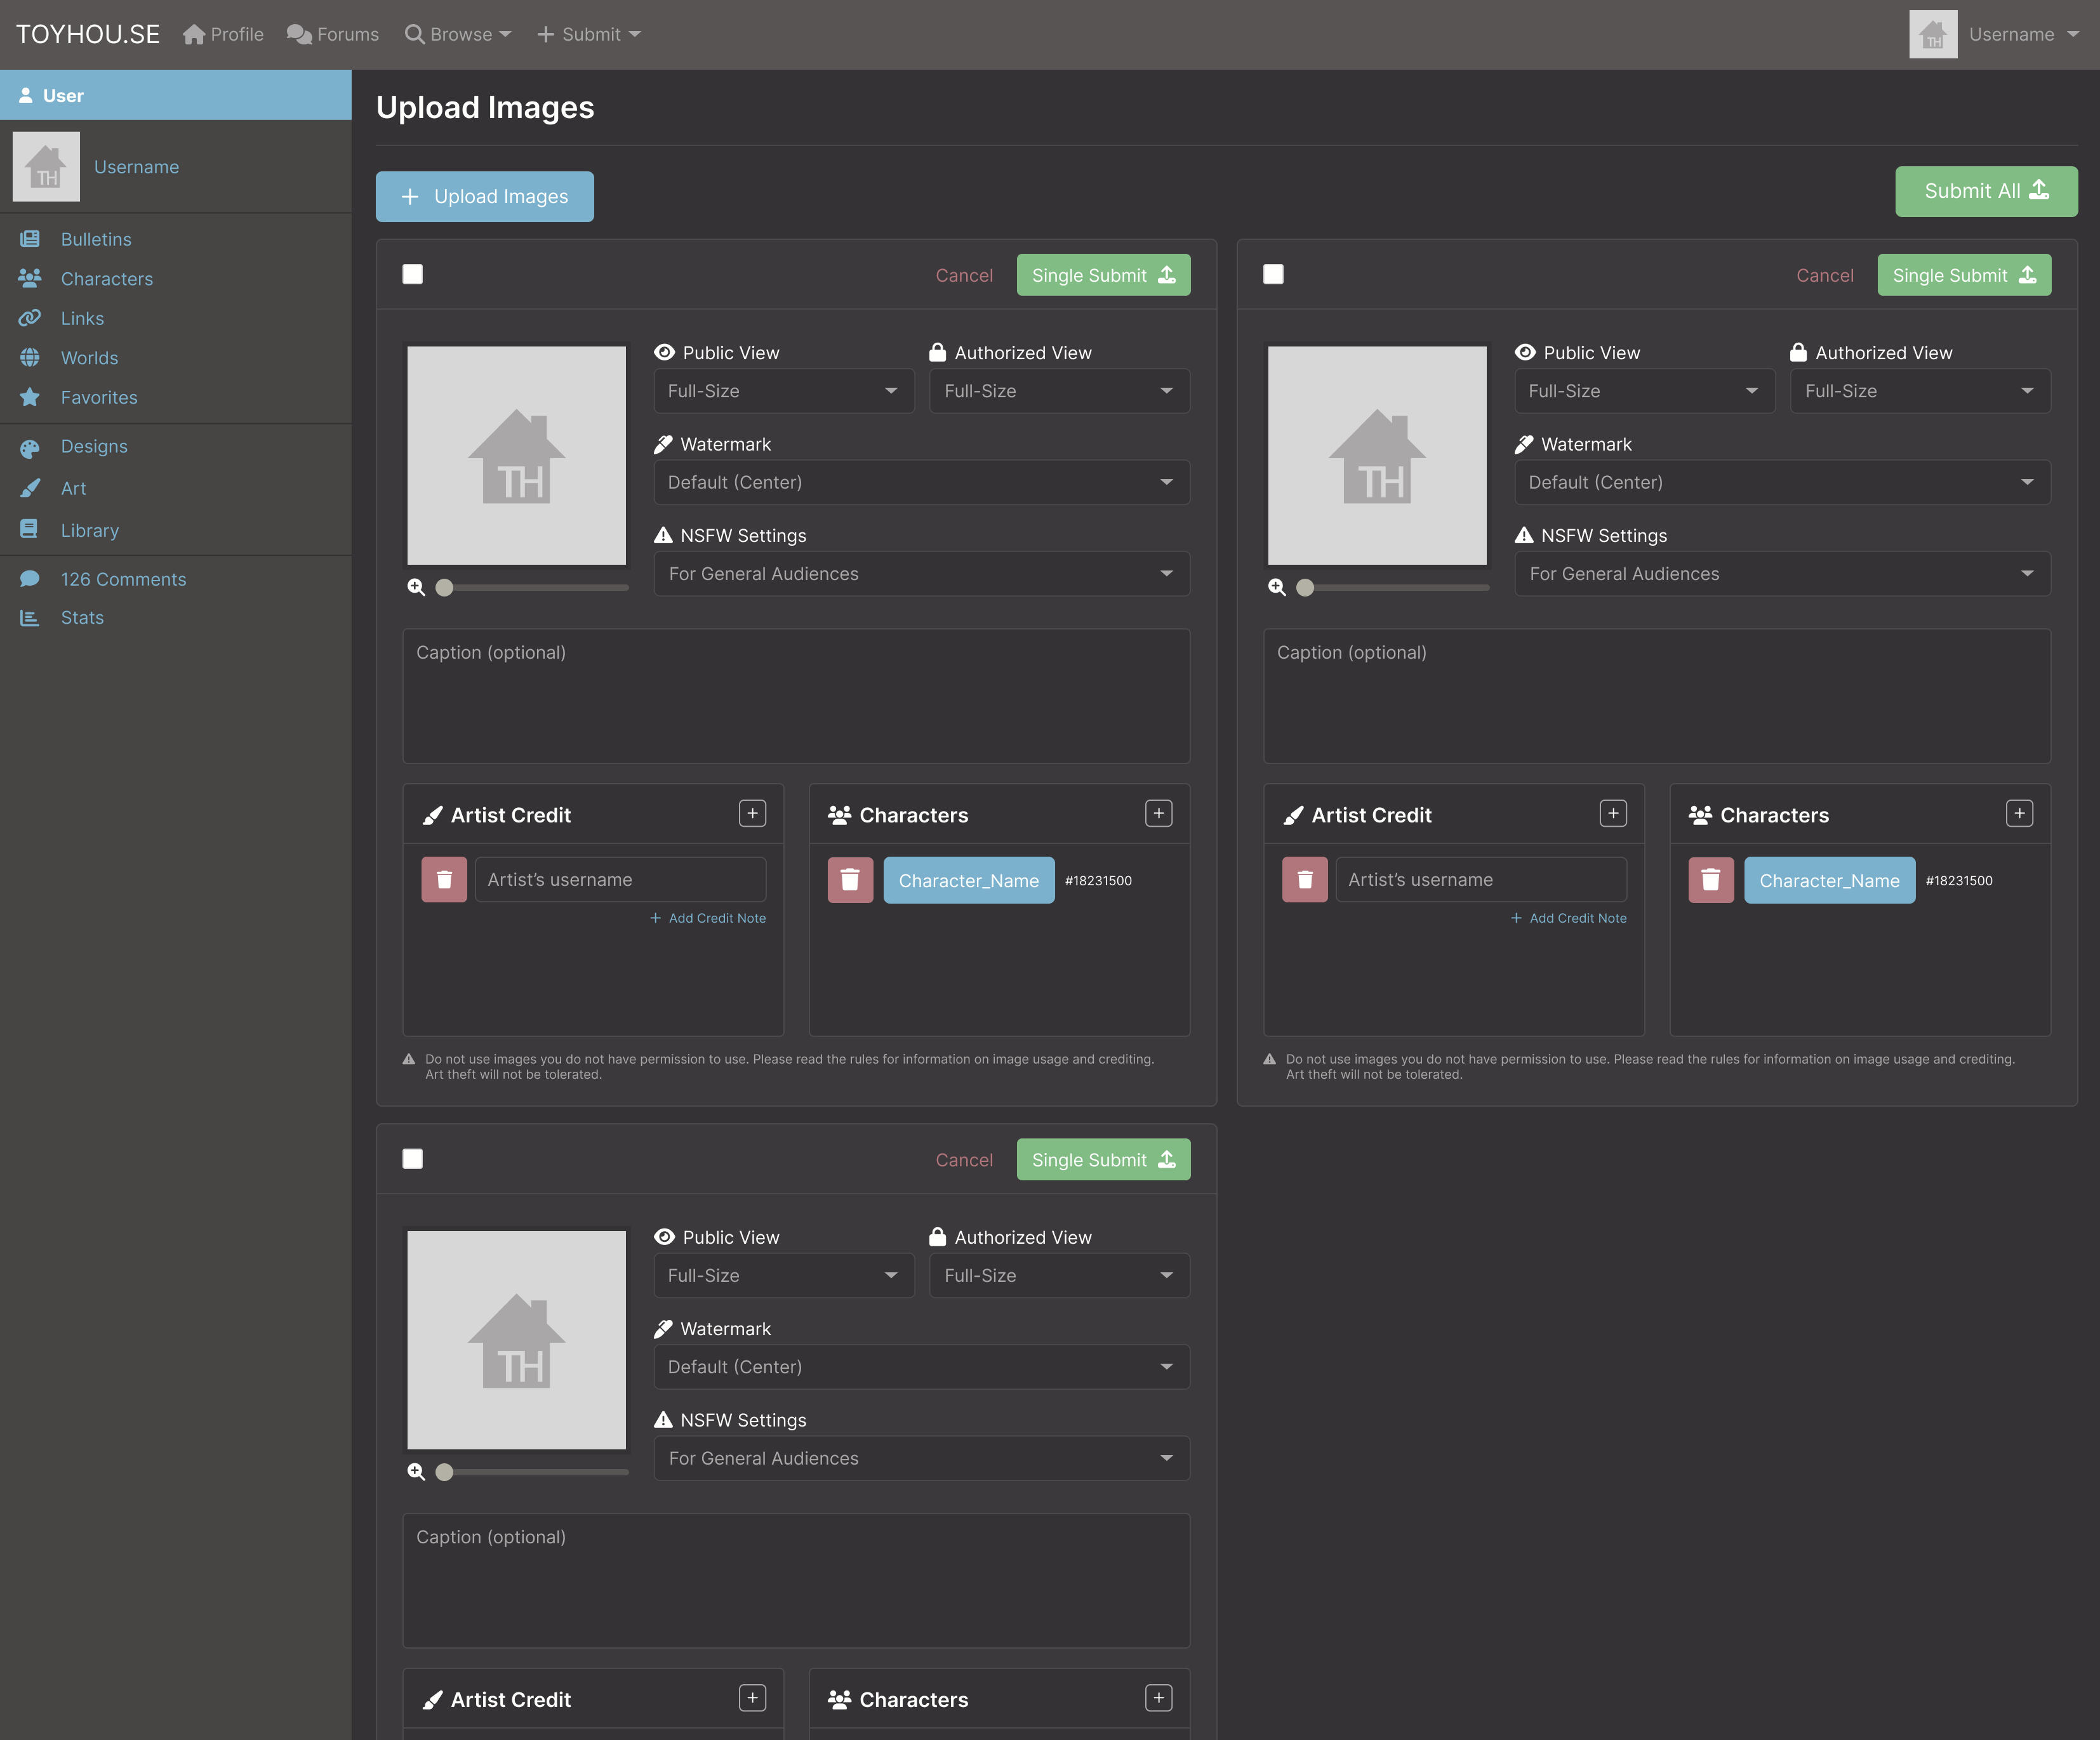The image size is (2100, 1740).
Task: Click second card Caption text field
Action: click(1656, 695)
